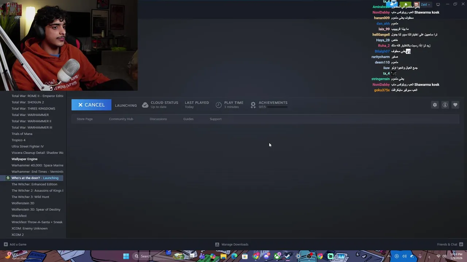The width and height of the screenshot is (467, 262).
Task: Select Total War: THREE KINGDOMS
Action: [x=33, y=108]
